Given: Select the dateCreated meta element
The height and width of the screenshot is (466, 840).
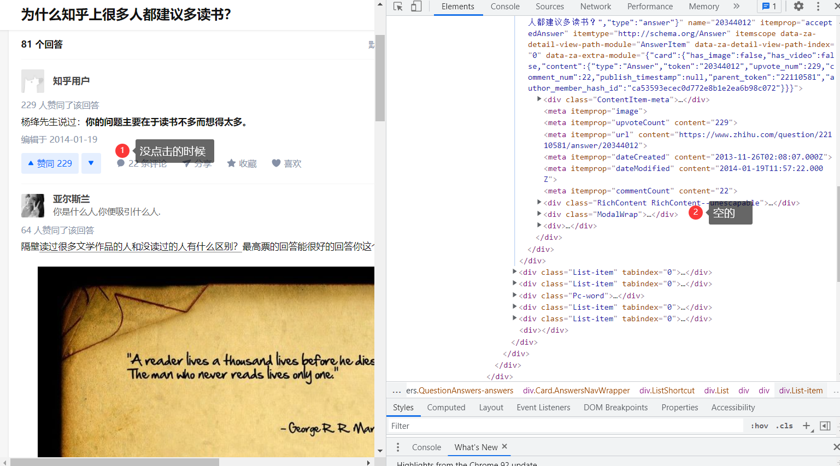Looking at the screenshot, I should coord(688,157).
